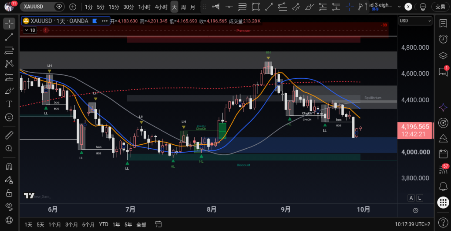Open the layout name dropdown arrow
This screenshot has height=231, width=451.
pyautogui.click(x=399, y=7)
